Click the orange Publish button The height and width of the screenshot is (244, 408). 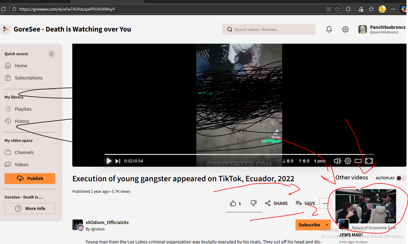pyautogui.click(x=30, y=179)
